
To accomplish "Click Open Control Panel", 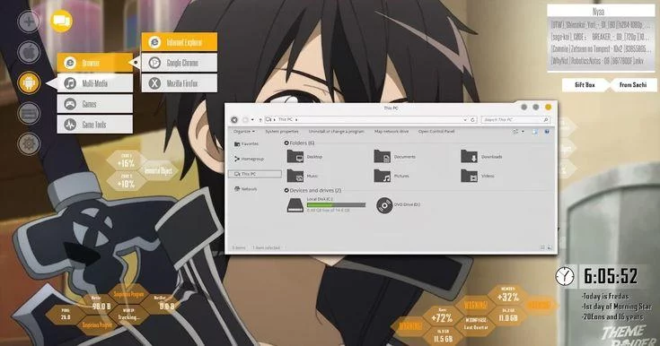I will click(x=436, y=132).
